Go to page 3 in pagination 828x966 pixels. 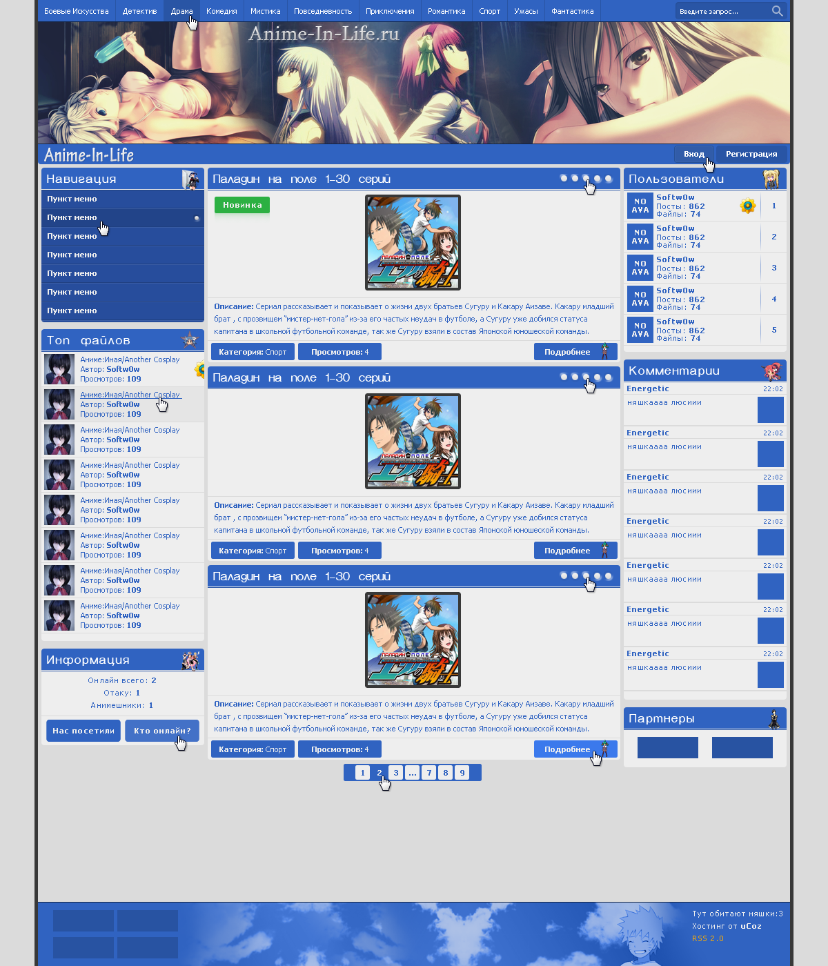tap(396, 773)
